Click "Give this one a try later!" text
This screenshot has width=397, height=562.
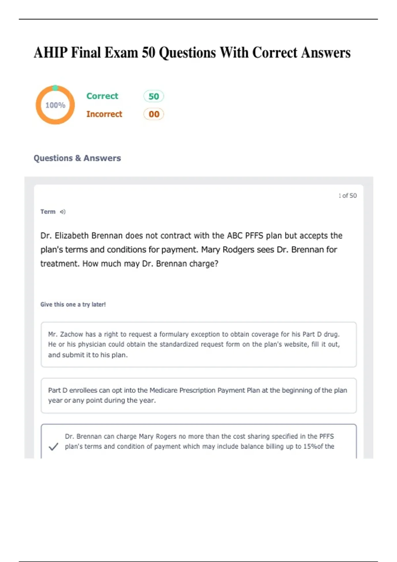coord(73,304)
